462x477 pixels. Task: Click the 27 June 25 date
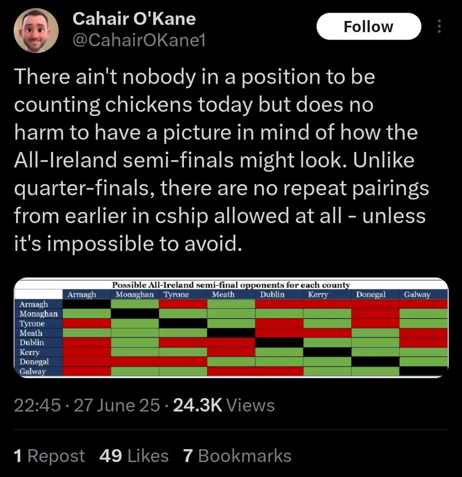pyautogui.click(x=117, y=405)
